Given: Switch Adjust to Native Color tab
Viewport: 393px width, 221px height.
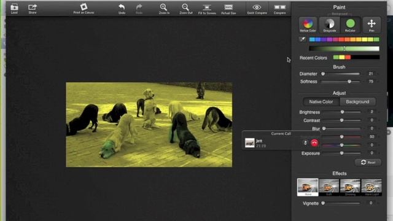Looking at the screenshot, I should click(x=321, y=102).
